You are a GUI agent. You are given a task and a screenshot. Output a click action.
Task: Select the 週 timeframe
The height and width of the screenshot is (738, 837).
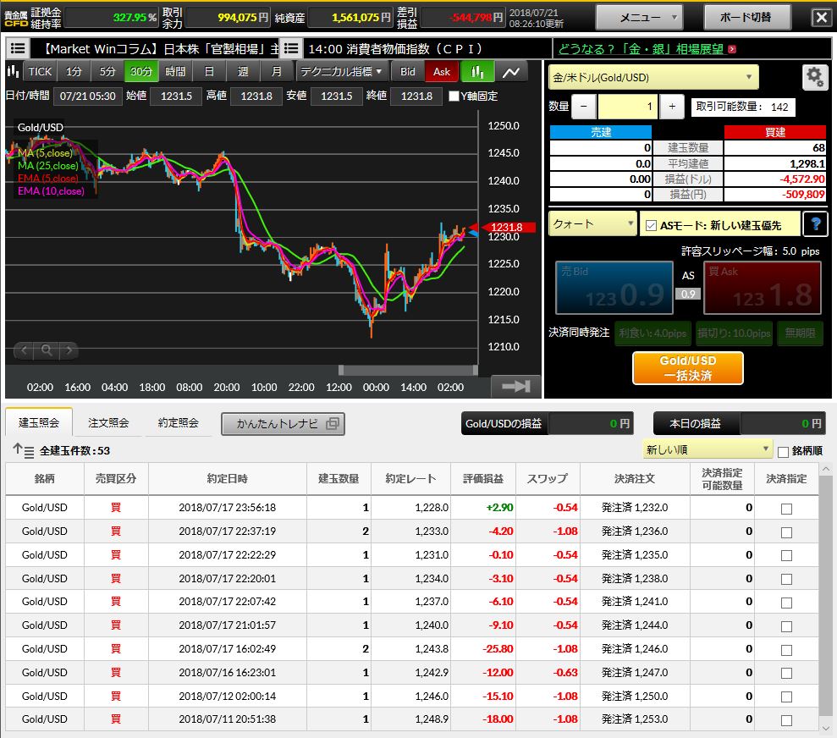pyautogui.click(x=243, y=71)
